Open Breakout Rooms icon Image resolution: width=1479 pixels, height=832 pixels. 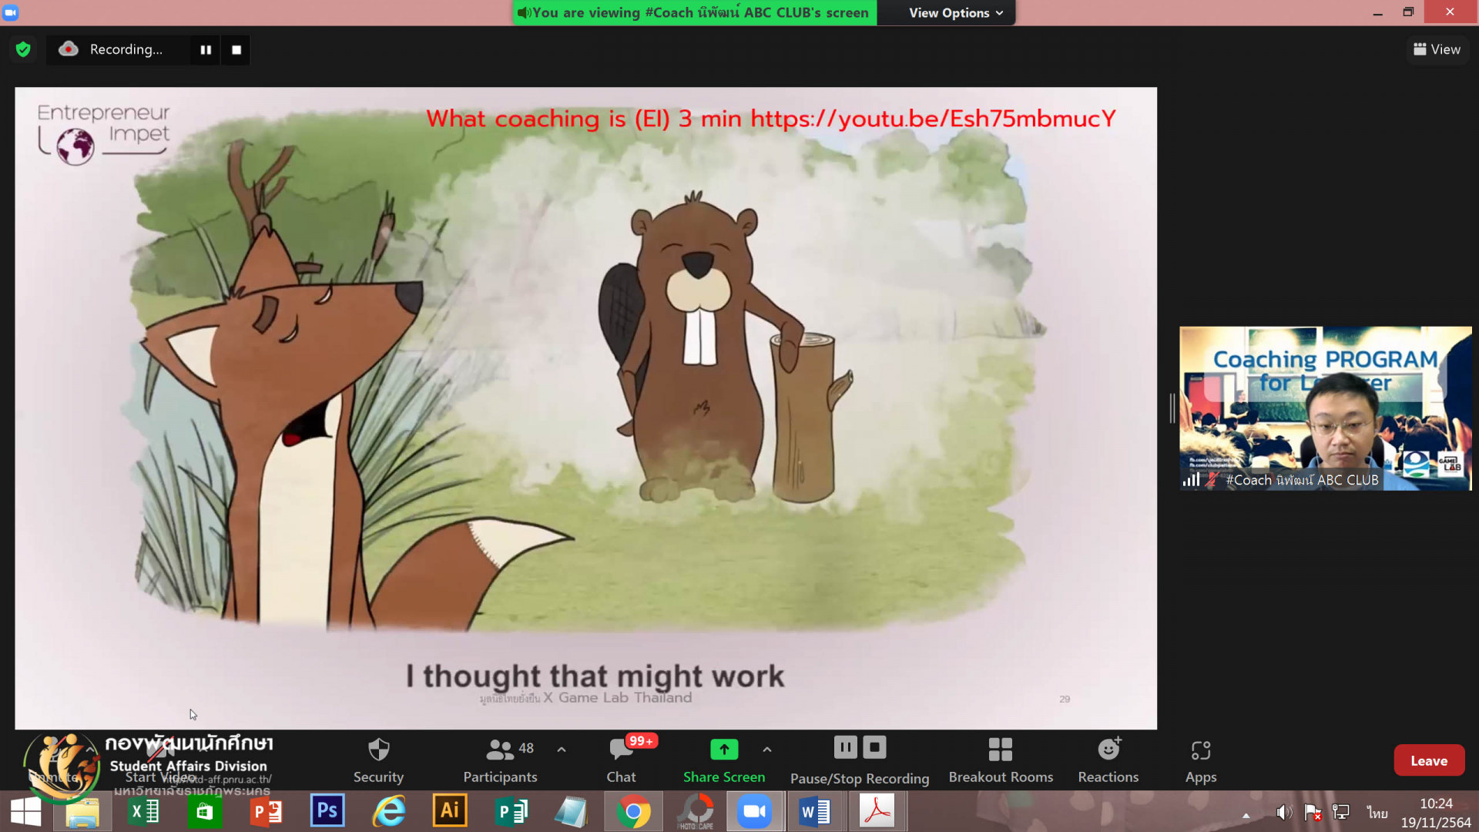1000,750
